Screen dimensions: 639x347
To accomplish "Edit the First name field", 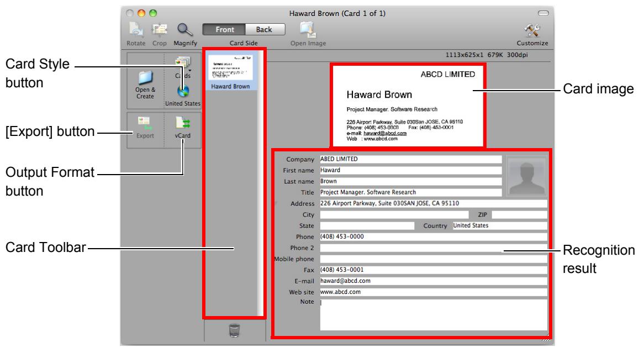I will pos(410,170).
